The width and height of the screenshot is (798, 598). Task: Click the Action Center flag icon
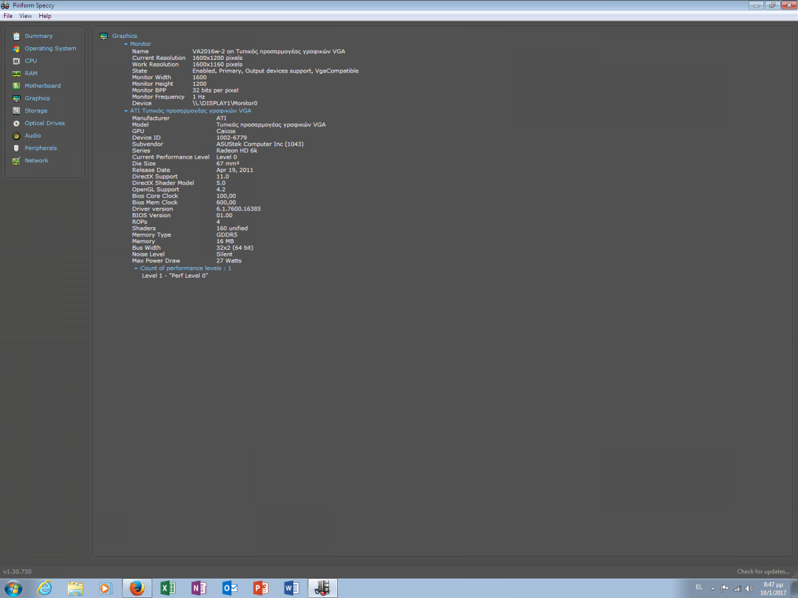pos(725,588)
